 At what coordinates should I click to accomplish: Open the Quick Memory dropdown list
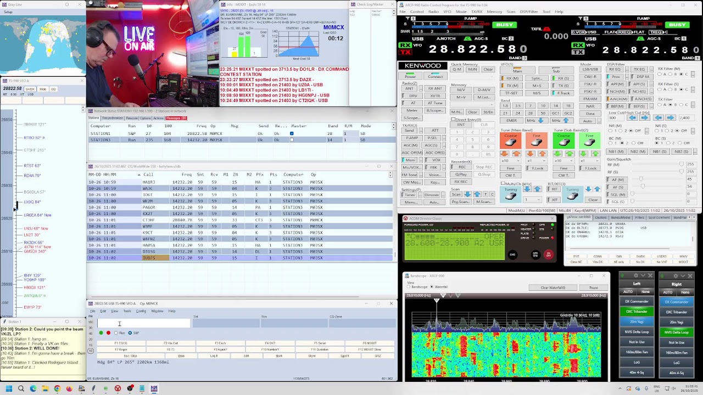click(472, 77)
